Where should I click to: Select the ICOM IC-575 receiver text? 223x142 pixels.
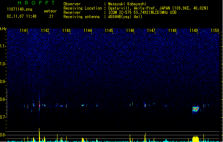click(x=143, y=12)
